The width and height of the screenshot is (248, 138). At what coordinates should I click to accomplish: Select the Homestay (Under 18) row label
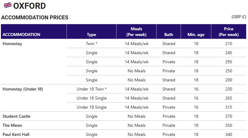[x=23, y=89]
